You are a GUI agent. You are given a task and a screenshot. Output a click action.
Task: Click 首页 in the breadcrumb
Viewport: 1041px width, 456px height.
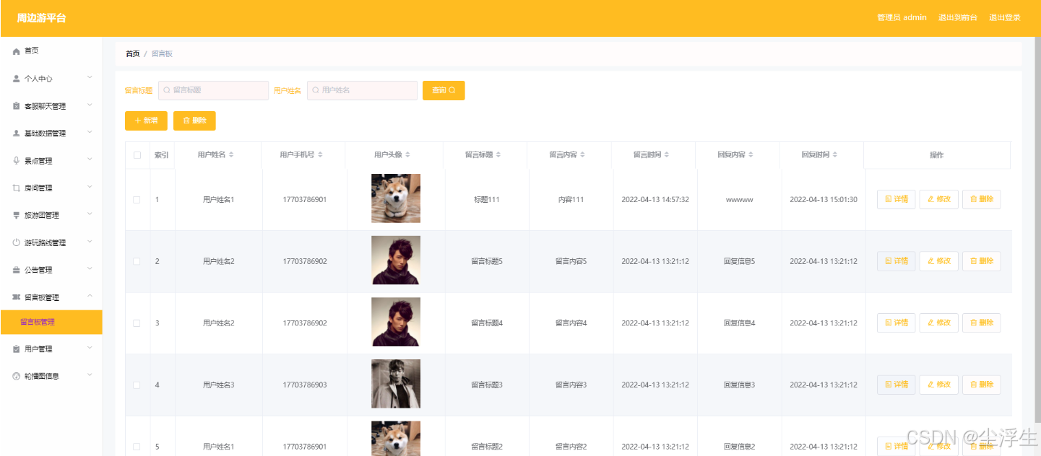pos(133,54)
